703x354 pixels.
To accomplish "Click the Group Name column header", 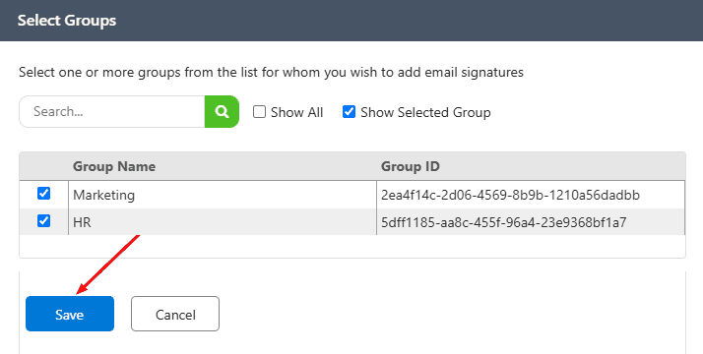I will point(114,166).
